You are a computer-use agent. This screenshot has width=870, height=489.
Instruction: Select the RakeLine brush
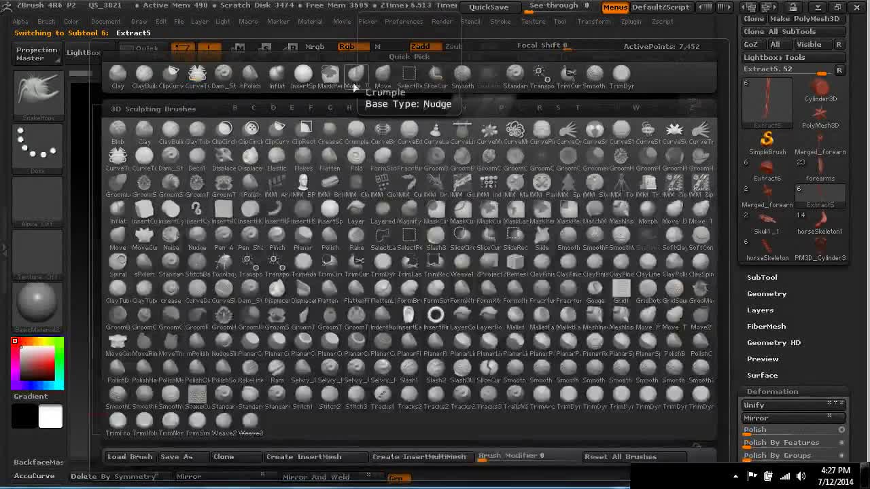pyautogui.click(x=250, y=370)
